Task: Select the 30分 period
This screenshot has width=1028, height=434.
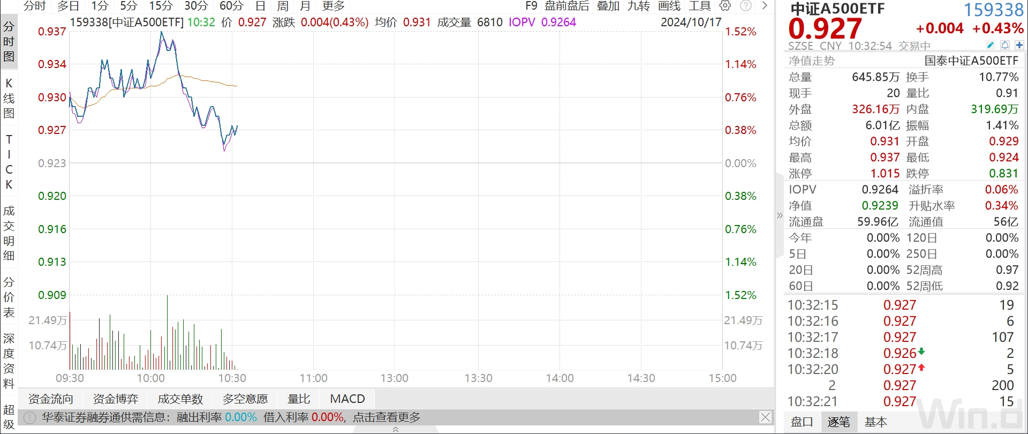Action: click(196, 6)
